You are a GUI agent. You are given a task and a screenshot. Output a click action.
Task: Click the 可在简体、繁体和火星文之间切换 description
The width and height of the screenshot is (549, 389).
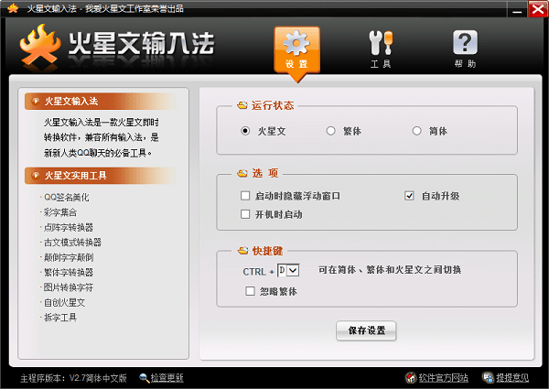click(390, 270)
